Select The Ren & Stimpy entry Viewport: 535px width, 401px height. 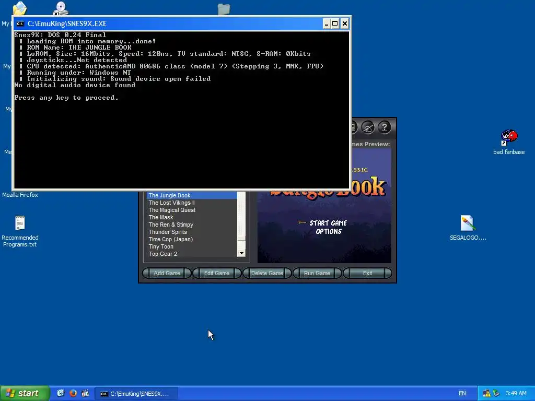(x=192, y=225)
